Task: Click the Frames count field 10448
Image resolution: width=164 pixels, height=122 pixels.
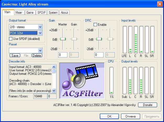Action: (x=40, y=96)
